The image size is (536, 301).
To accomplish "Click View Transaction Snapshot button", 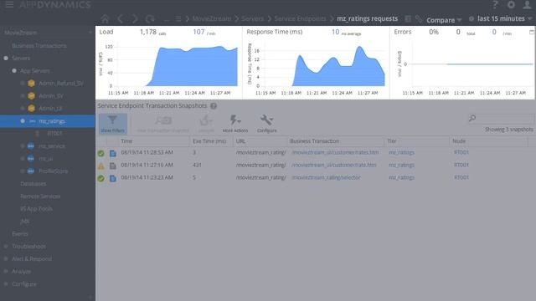I will 163,124.
